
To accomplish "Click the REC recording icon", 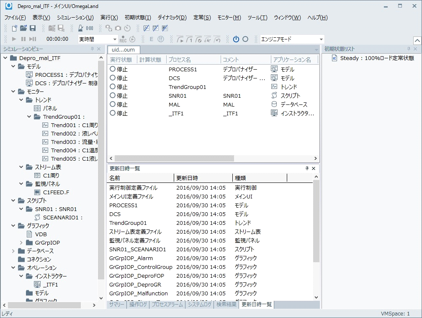I will click(x=123, y=39).
